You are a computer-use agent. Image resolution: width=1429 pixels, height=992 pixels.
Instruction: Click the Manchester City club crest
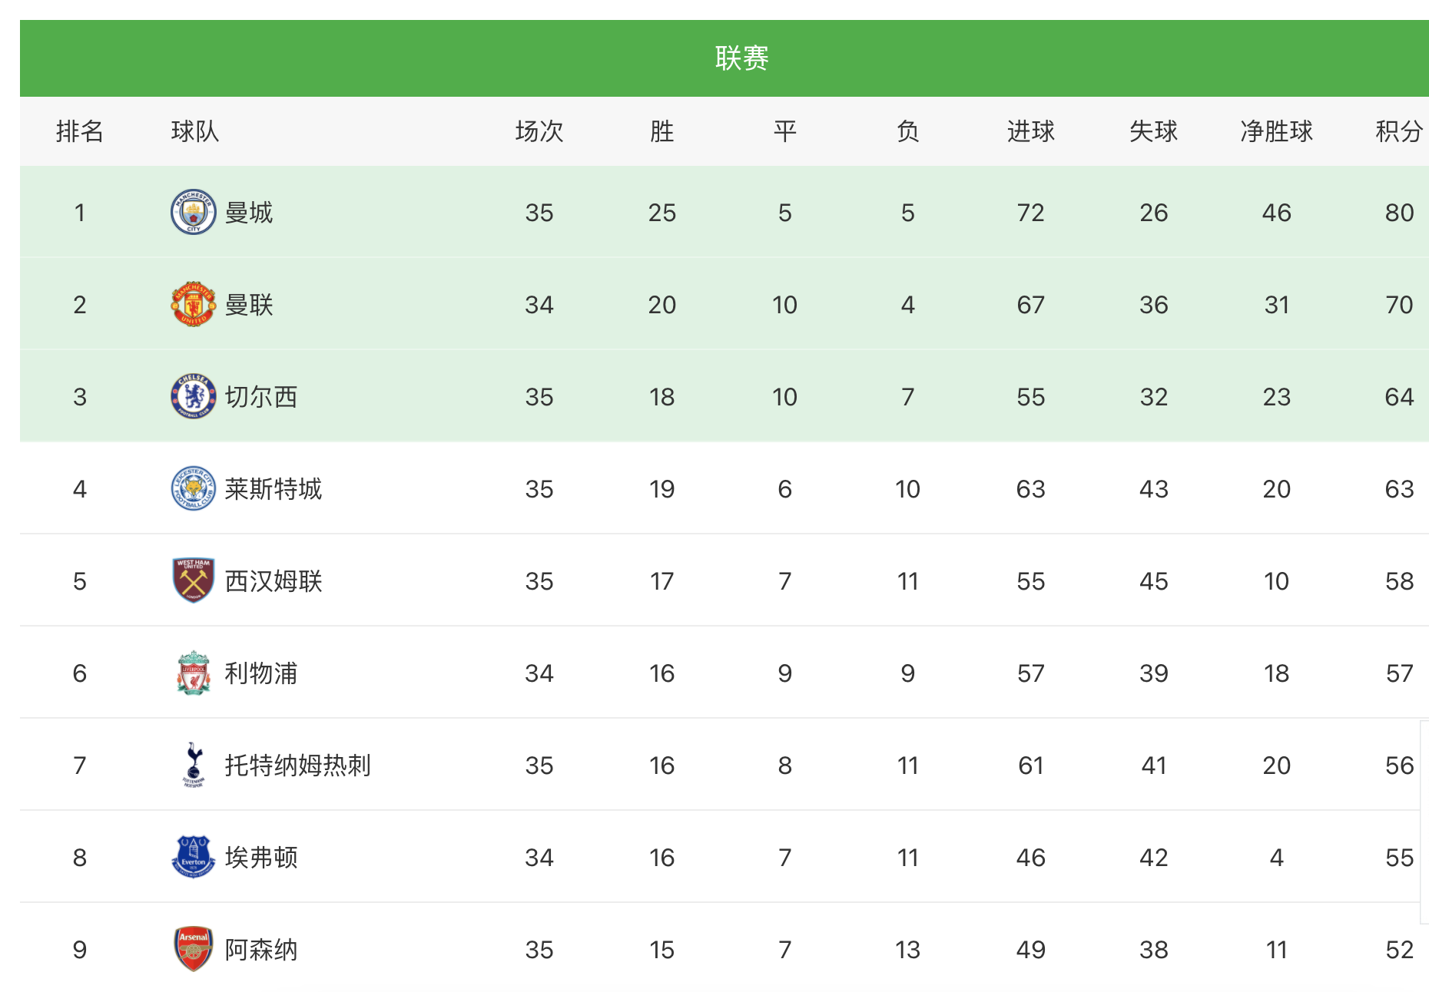coord(193,212)
